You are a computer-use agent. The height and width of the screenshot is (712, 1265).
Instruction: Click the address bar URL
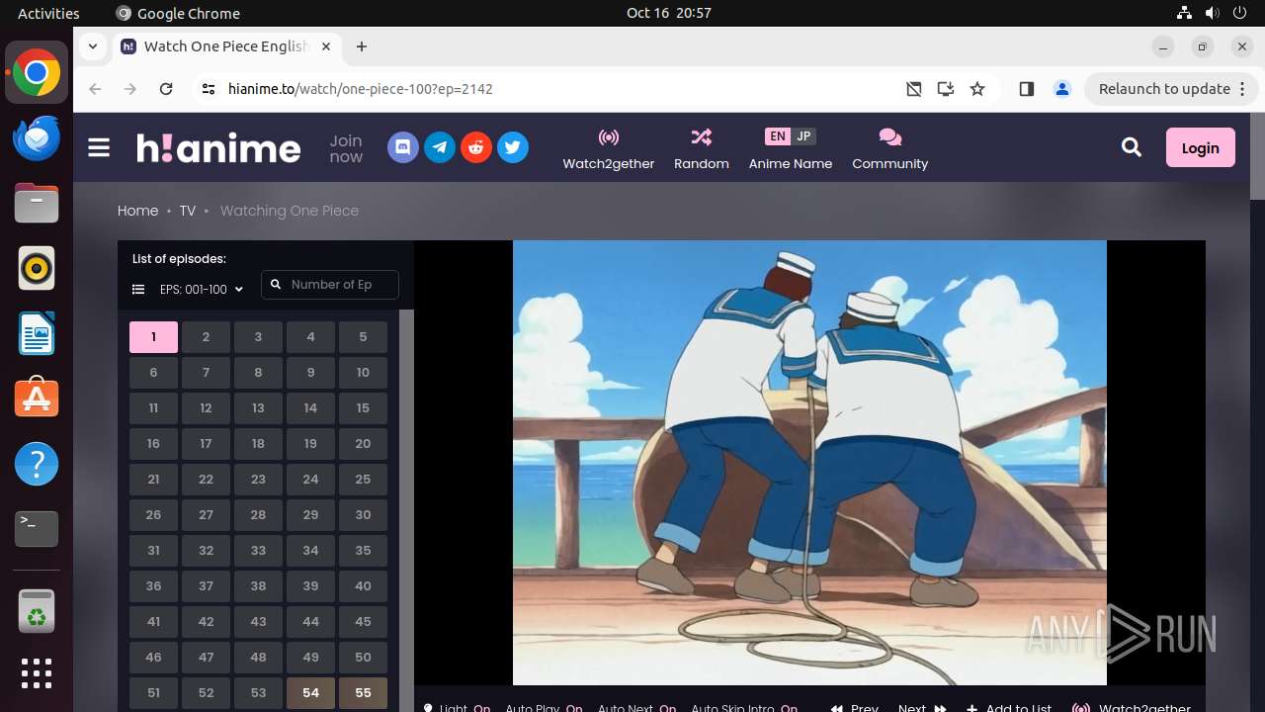[361, 89]
